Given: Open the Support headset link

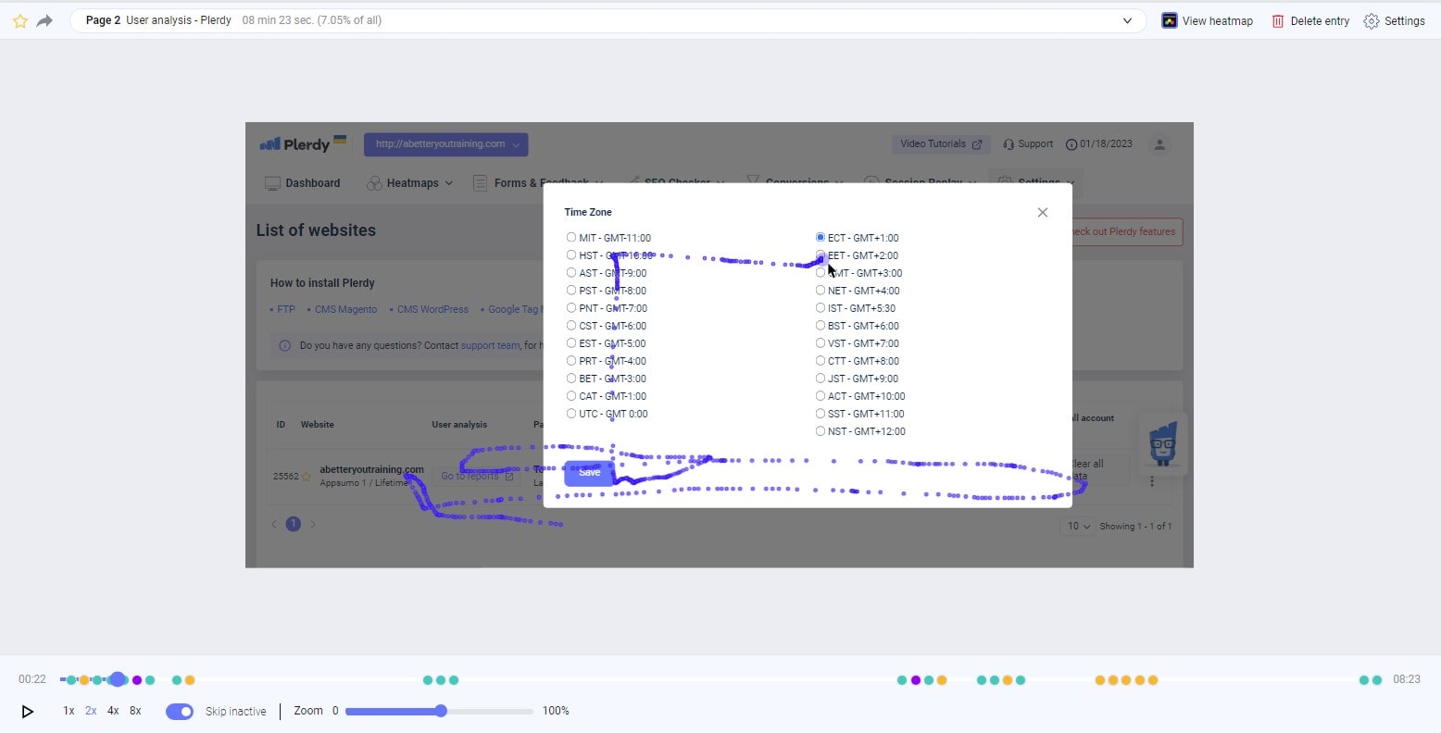Looking at the screenshot, I should [x=1028, y=143].
